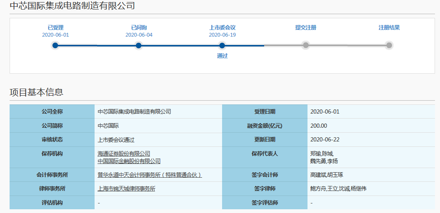
Task: Click the page title 中芯国际集成电路制造有限公司
Action: coord(72,6)
